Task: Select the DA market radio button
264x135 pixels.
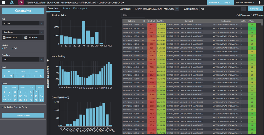Action: pyautogui.click(x=12, y=49)
